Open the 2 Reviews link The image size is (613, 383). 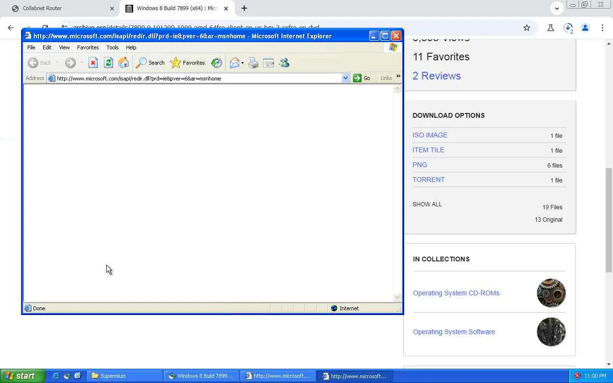pyautogui.click(x=437, y=76)
